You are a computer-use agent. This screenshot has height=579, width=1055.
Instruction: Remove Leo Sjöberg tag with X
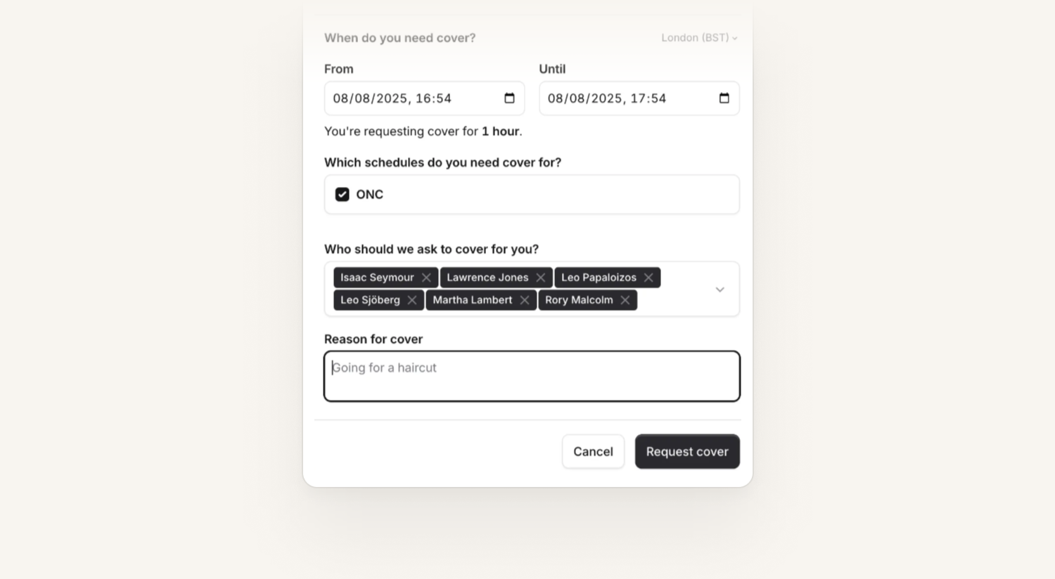(412, 300)
